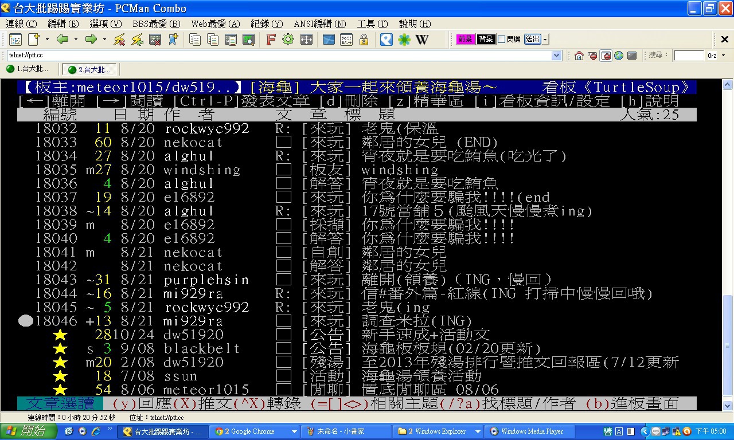Click the ANSI copy icon
This screenshot has height=440, width=734.
213,40
